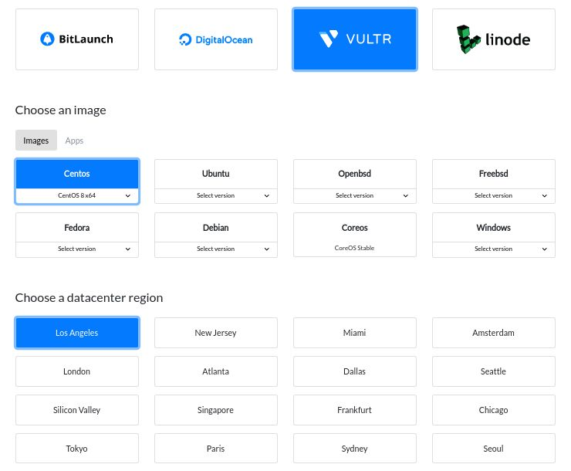This screenshot has width=571, height=471.
Task: Expand the Fedora Select version dropdown
Action: click(x=77, y=249)
